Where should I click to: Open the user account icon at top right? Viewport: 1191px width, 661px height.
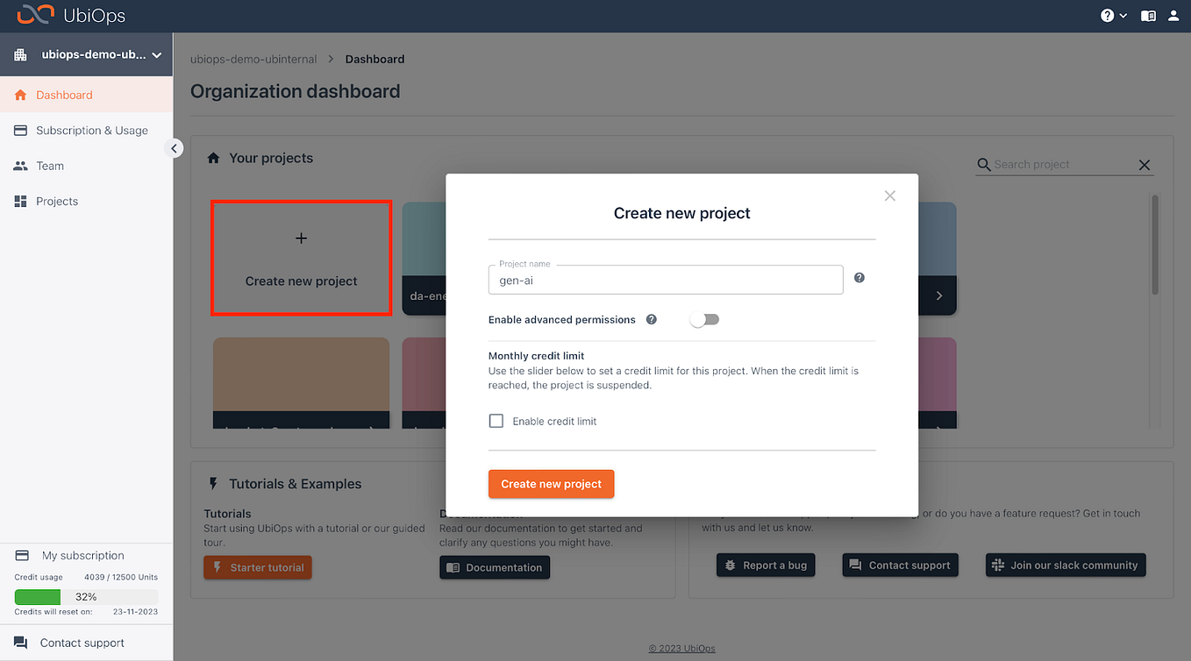click(1174, 15)
